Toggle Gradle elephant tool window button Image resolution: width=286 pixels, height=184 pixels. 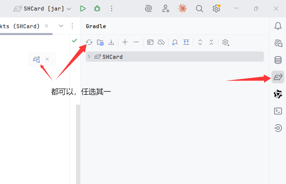(278, 77)
